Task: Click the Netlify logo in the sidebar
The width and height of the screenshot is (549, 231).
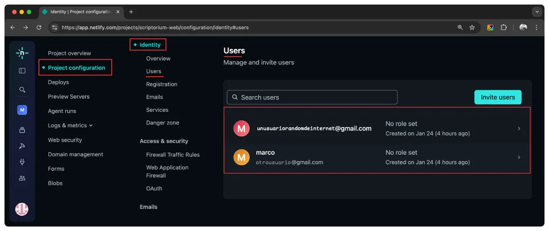Action: coord(22,53)
